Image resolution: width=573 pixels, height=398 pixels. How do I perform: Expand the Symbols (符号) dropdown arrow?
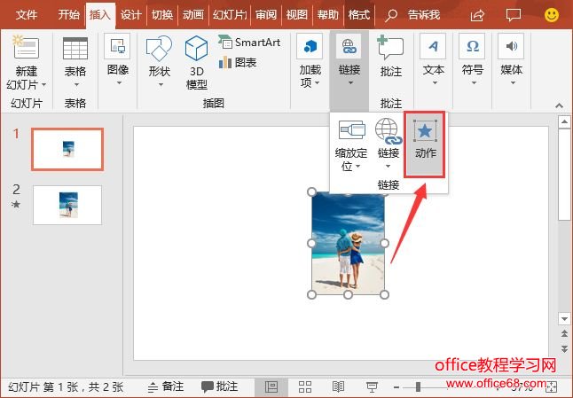(x=474, y=83)
